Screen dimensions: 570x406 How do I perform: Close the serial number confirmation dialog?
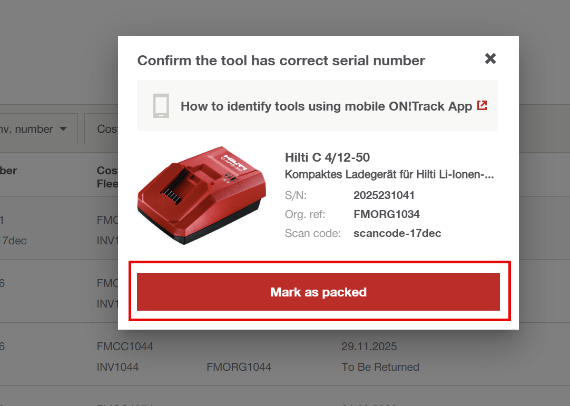pyautogui.click(x=490, y=58)
